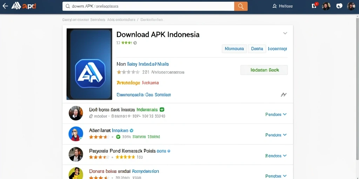This screenshot has width=359, height=179.
Task: Collapse the card with the top chevron
Action: [x=285, y=33]
